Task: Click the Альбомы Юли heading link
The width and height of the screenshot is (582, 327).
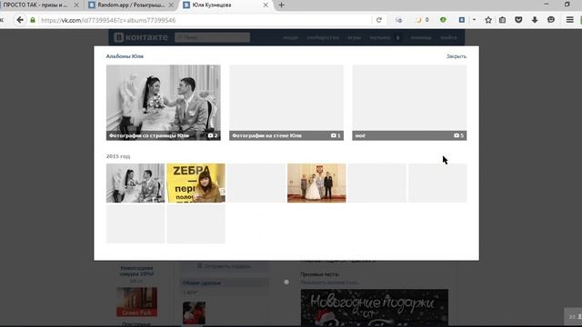Action: 125,56
